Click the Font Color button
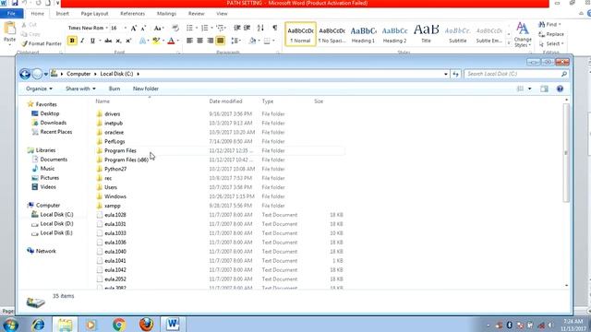591x332 pixels. point(171,41)
